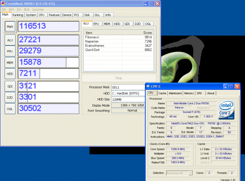Click the MEM score bar showing 15878
Screen dimensions: 245x181
point(49,63)
